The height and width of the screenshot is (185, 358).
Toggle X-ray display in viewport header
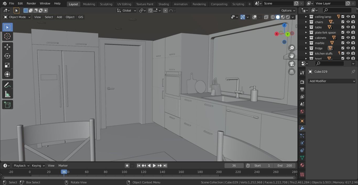click(266, 17)
